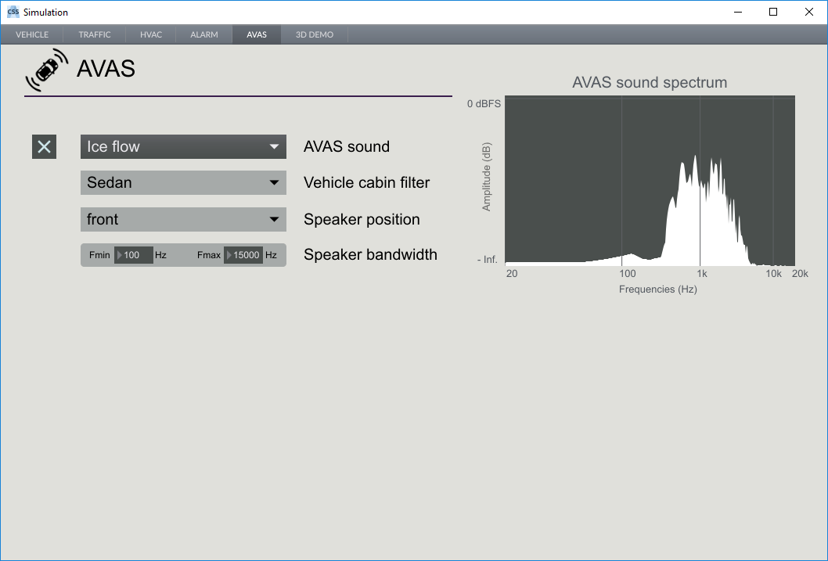Click the AVAS car sound icon
The image size is (828, 561).
(46, 70)
